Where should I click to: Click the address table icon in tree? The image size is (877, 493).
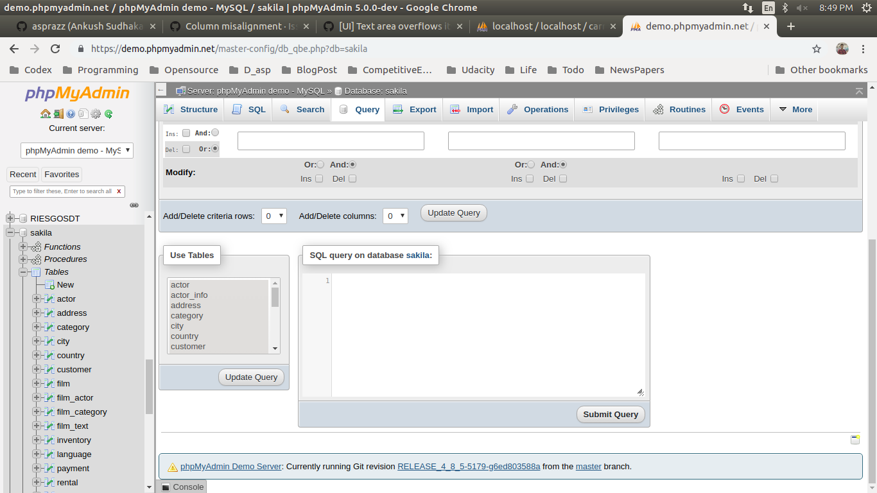[x=49, y=313]
